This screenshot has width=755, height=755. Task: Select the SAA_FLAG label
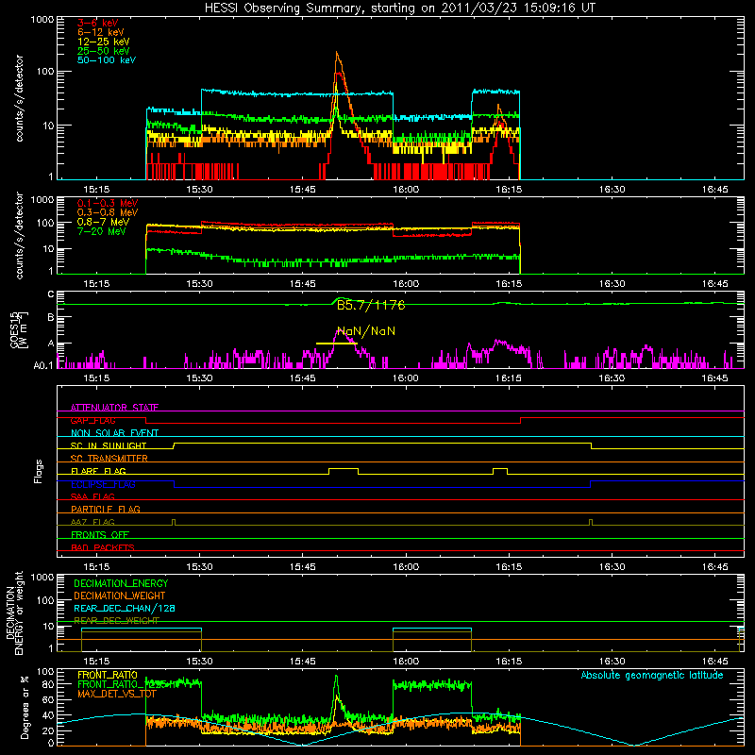92,496
